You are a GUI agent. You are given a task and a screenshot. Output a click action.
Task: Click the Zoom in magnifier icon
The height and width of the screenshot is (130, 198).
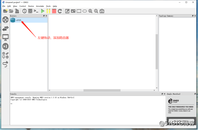[90, 11]
